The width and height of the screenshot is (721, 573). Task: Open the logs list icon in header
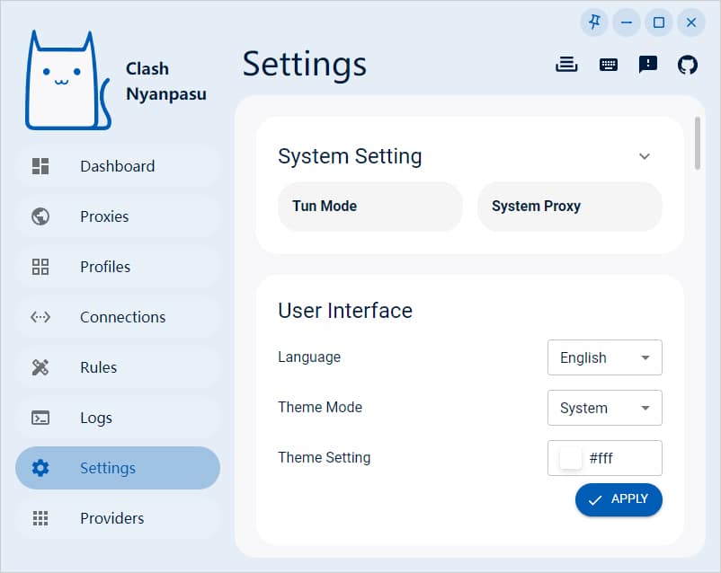coord(566,65)
